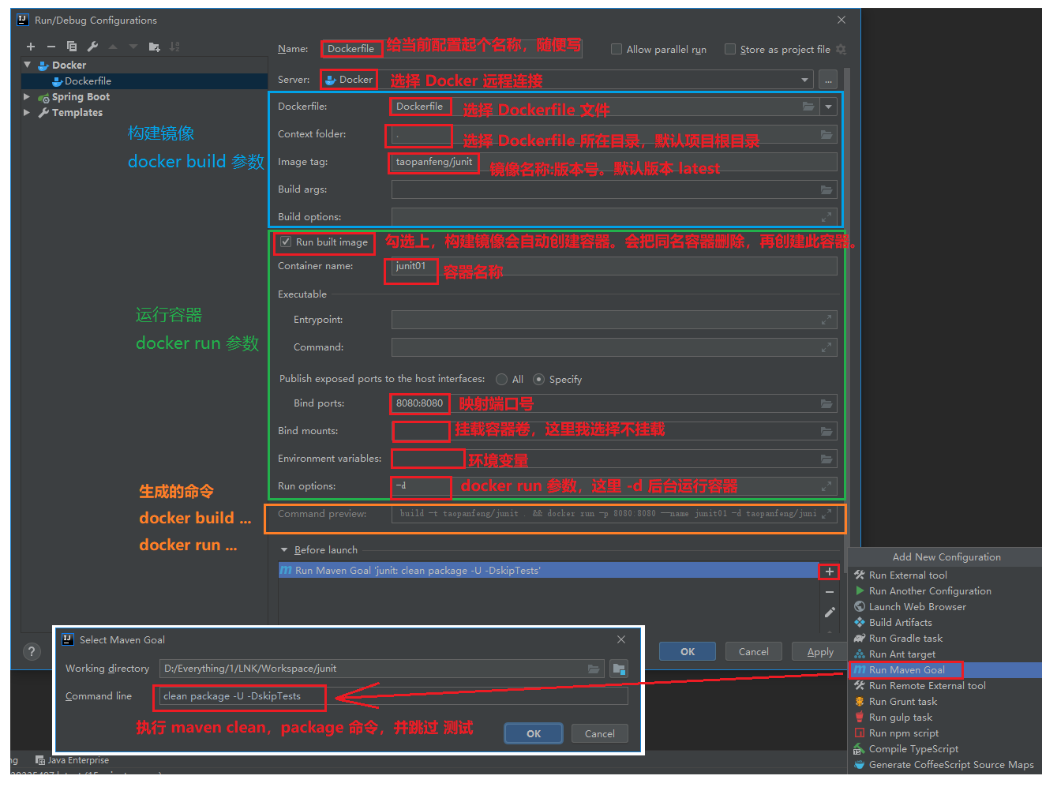
Task: Click OK in the Select Maven Goal dialog
Action: click(x=534, y=733)
